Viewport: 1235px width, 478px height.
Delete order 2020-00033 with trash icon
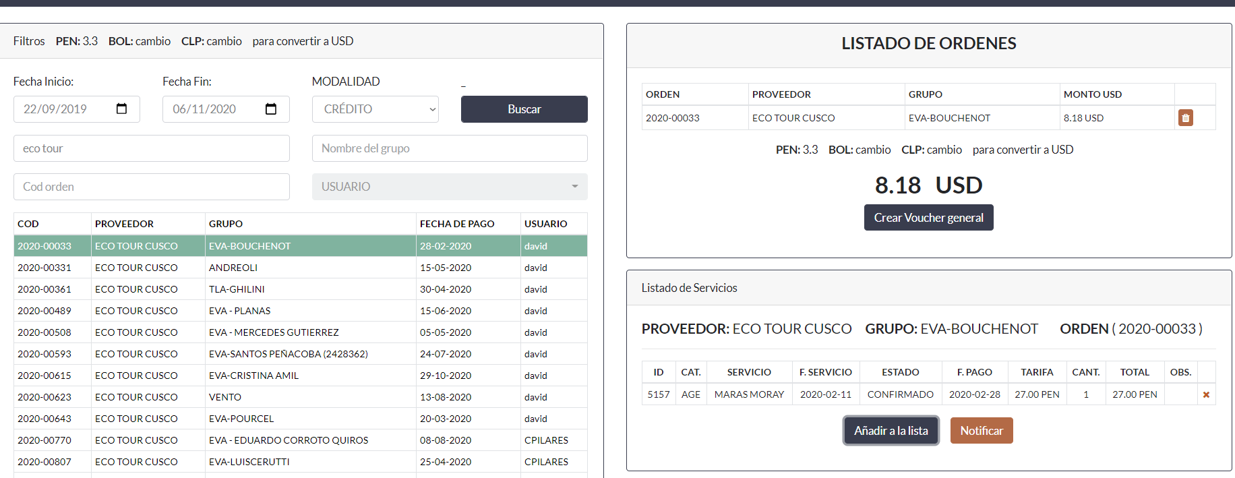tap(1185, 118)
